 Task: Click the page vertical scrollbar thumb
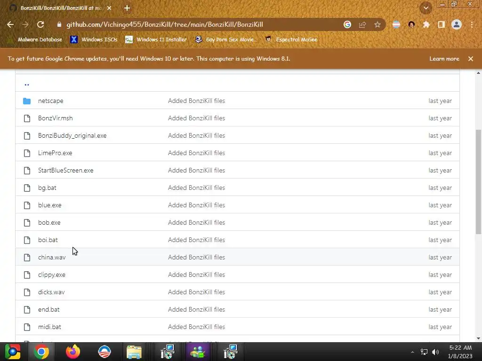(x=478, y=182)
